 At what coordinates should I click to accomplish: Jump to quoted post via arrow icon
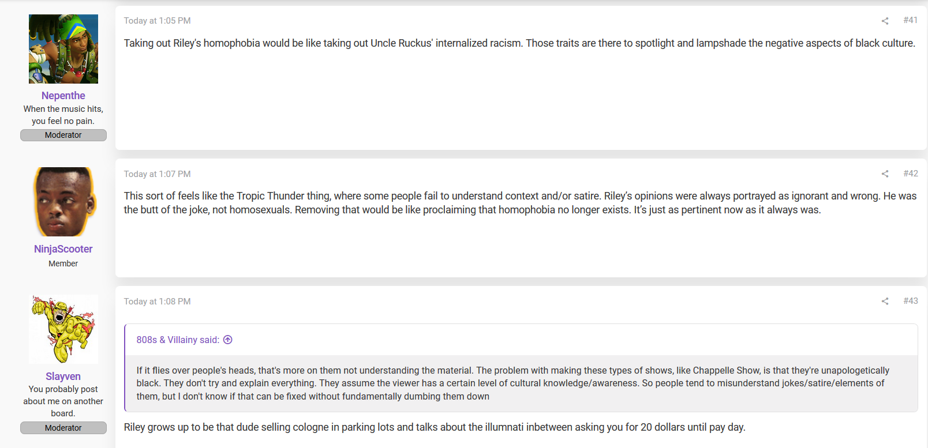pyautogui.click(x=228, y=340)
